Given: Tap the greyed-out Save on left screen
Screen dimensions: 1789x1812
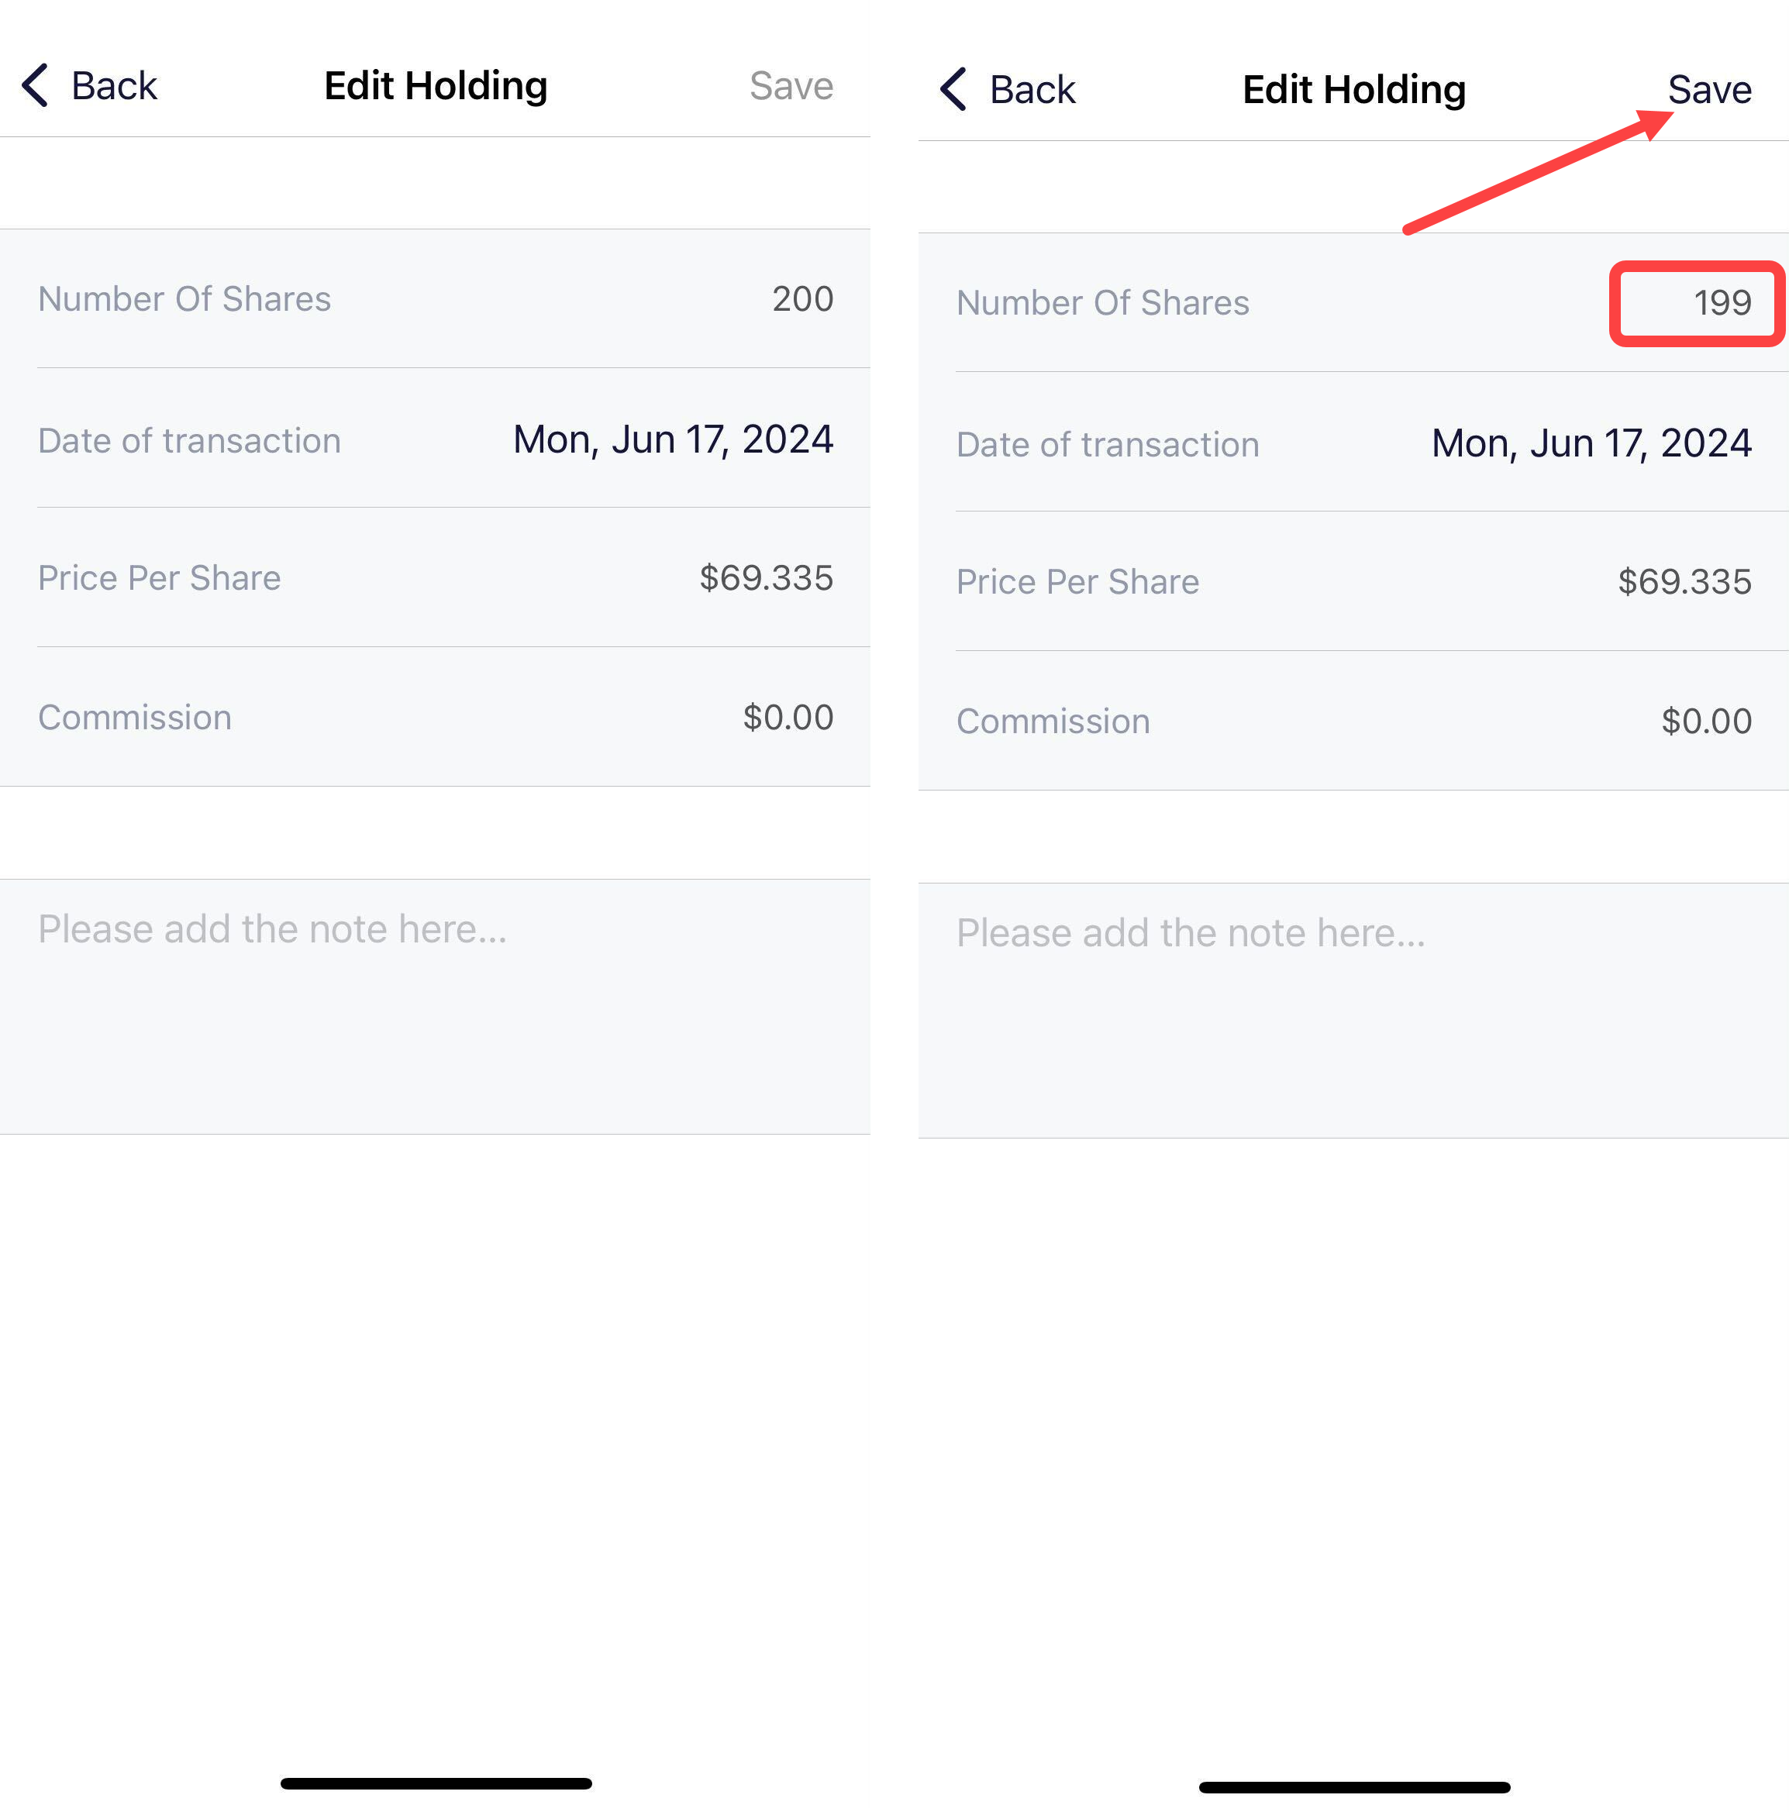Looking at the screenshot, I should point(791,85).
